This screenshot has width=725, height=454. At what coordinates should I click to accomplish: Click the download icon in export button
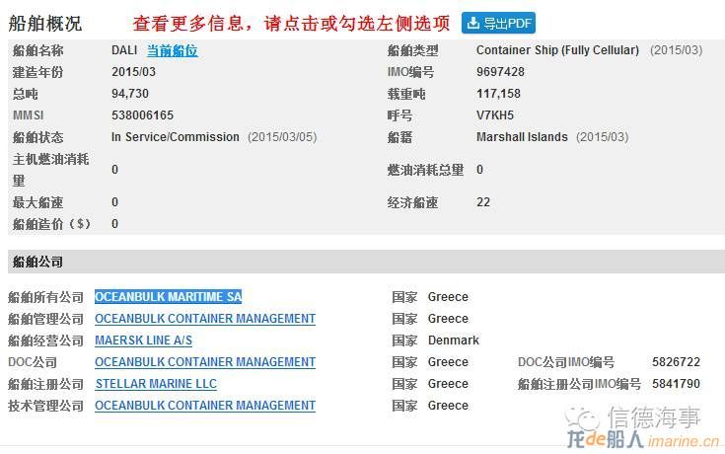pyautogui.click(x=473, y=23)
